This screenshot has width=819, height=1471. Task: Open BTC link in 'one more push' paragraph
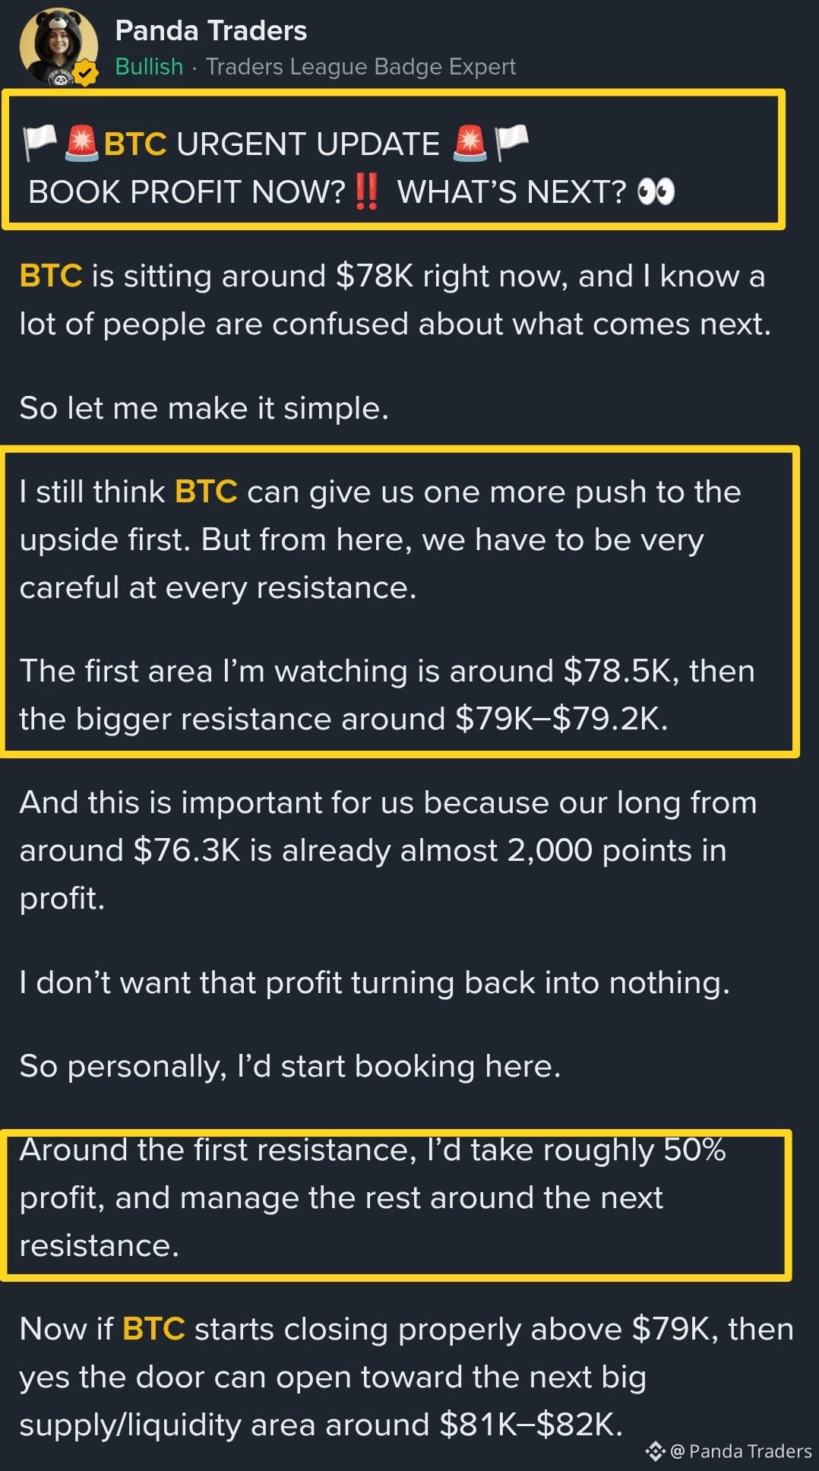206,492
